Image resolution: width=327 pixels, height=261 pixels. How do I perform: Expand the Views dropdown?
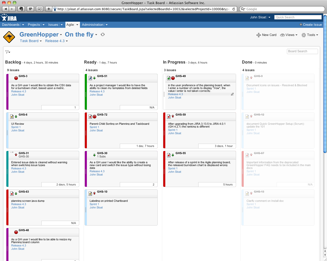tap(289, 35)
